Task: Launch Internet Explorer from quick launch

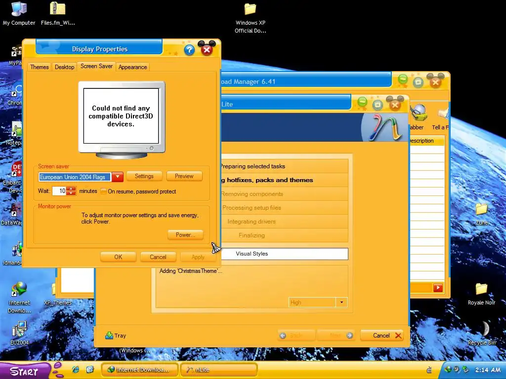Action: (76, 370)
